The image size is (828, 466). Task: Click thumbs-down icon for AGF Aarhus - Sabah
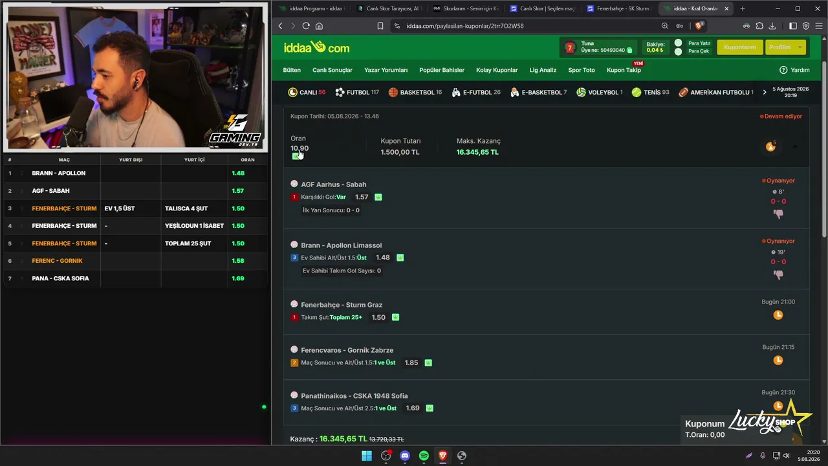pyautogui.click(x=778, y=214)
